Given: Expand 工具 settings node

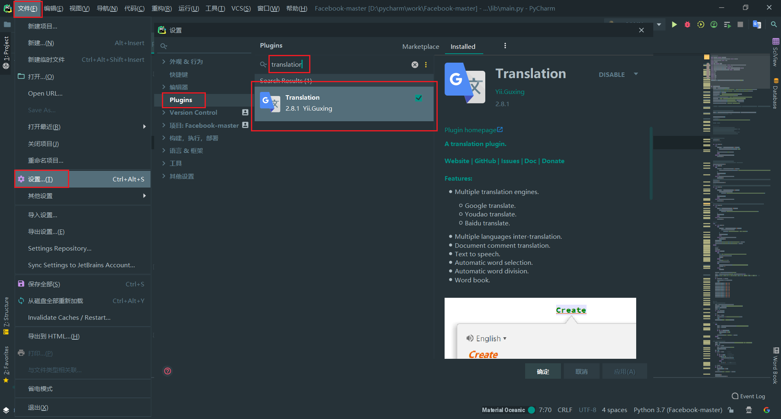Looking at the screenshot, I should click(x=164, y=163).
